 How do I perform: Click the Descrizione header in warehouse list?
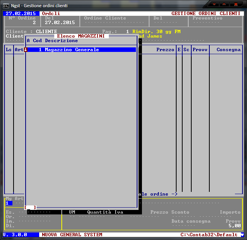pos(61,41)
